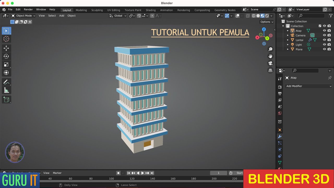Open pivot point dropdown
The image size is (334, 188).
[x=132, y=16]
